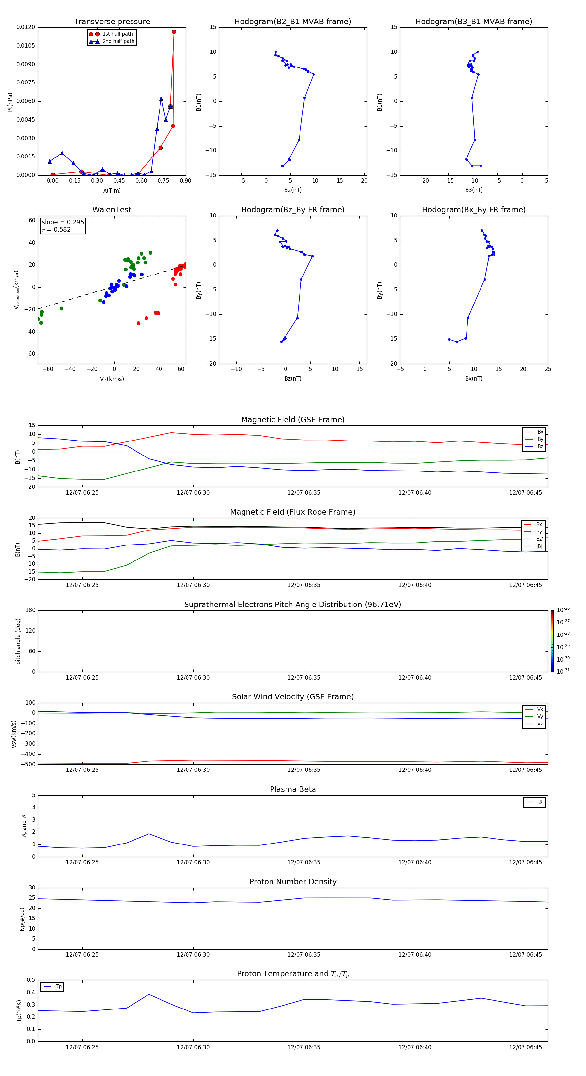Viewport: 586px width, 1076px height.
Task: Click the 10^-31 colorbar tick label
Action: [x=563, y=671]
